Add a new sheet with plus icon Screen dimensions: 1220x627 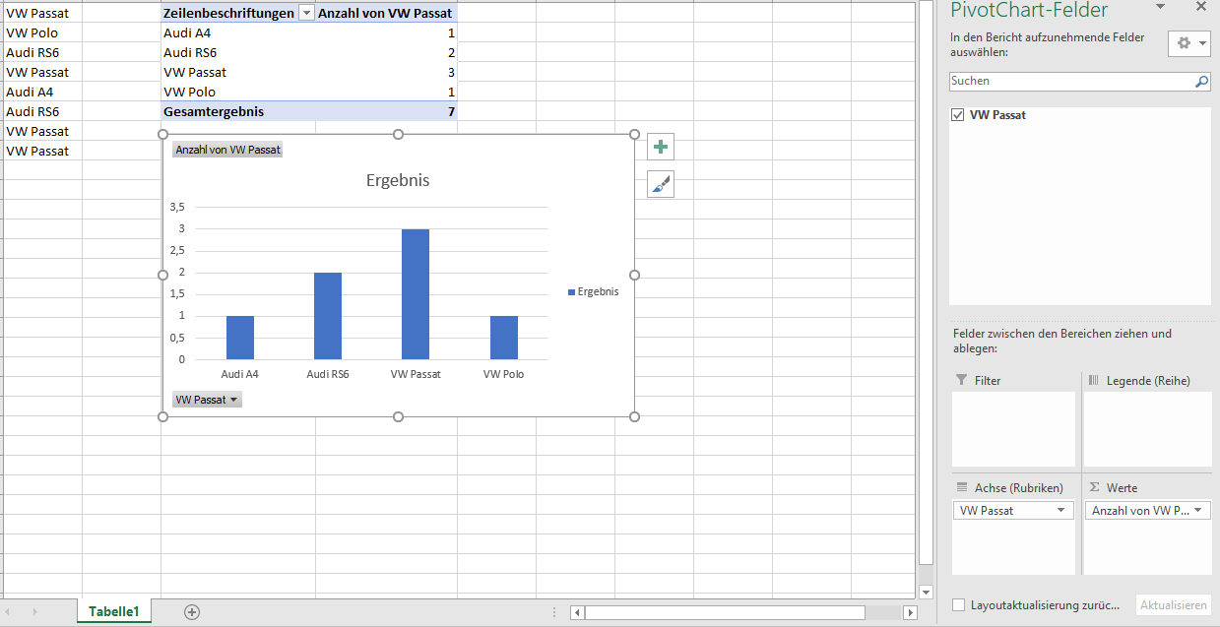coord(192,612)
